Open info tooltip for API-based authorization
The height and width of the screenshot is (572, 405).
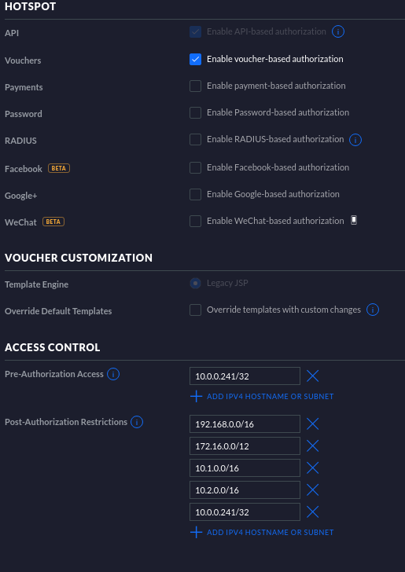pos(338,31)
